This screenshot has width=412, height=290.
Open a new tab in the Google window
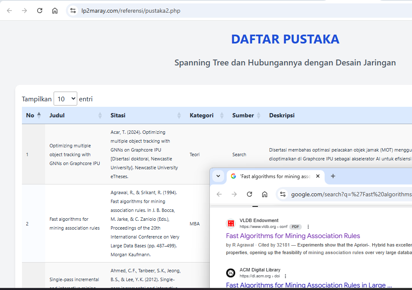(x=333, y=176)
